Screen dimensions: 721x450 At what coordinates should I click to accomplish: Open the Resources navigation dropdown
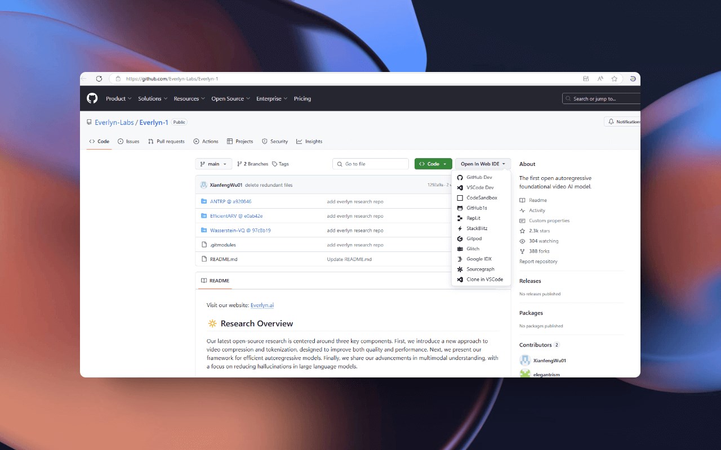[x=190, y=98]
